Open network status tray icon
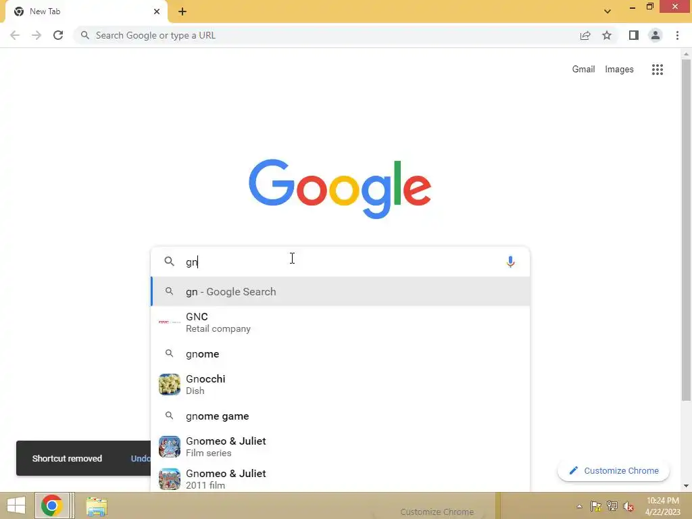This screenshot has width=692, height=519. click(x=612, y=506)
